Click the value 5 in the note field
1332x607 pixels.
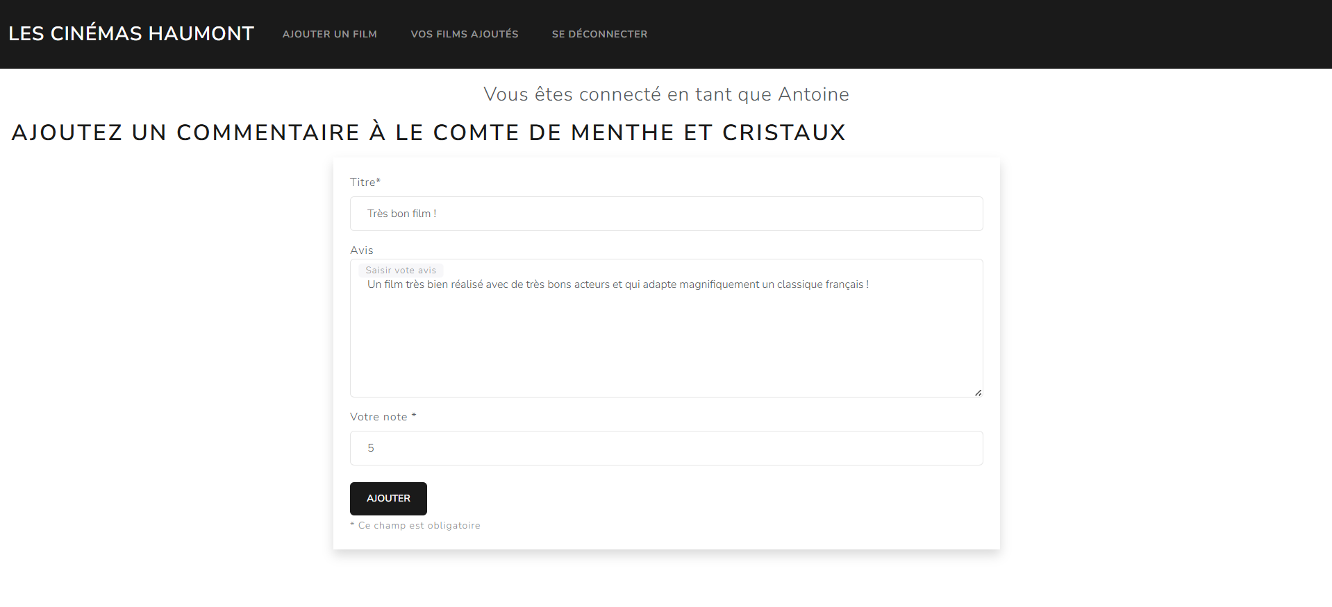pyautogui.click(x=371, y=448)
